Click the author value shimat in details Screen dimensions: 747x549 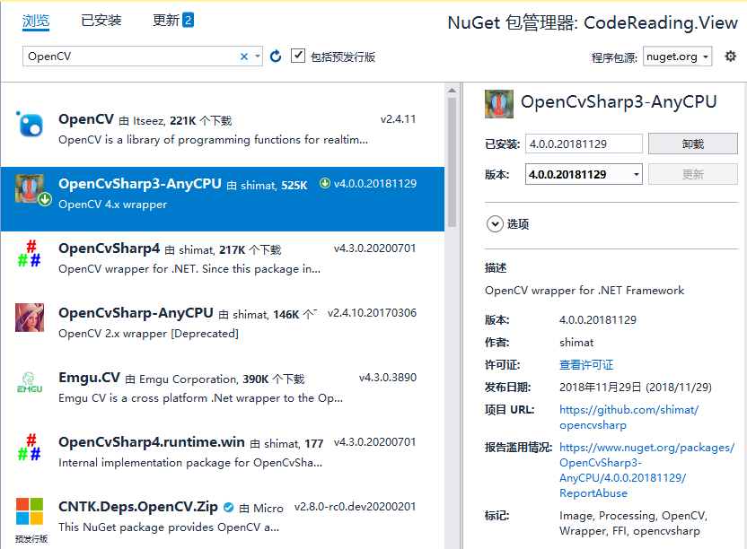(x=576, y=343)
